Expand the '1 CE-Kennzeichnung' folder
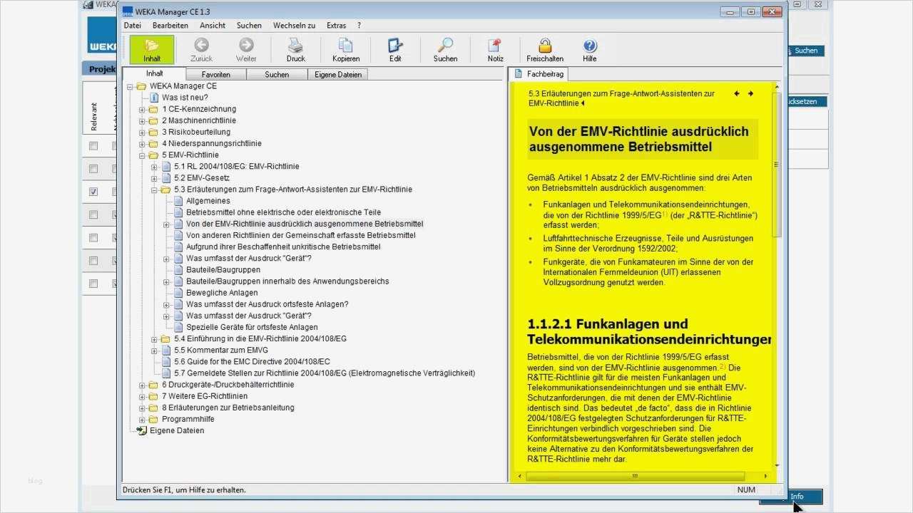The image size is (913, 513). [x=142, y=109]
